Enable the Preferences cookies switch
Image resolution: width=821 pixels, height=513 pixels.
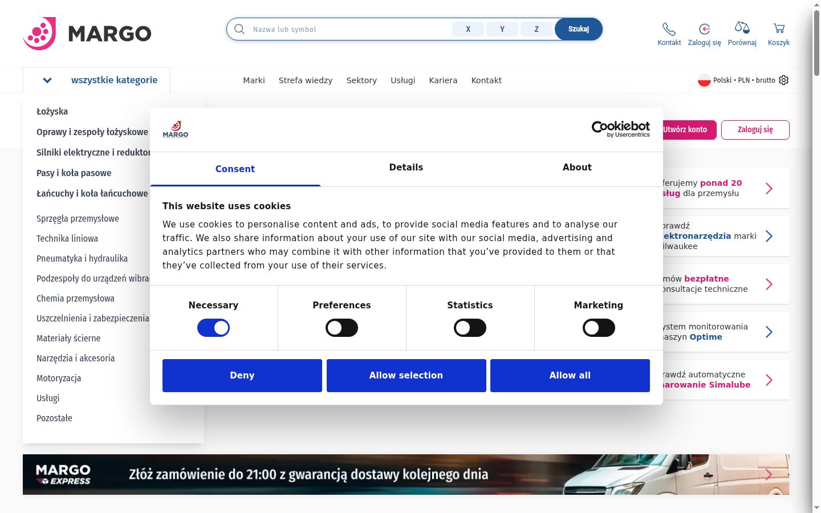pos(342,328)
